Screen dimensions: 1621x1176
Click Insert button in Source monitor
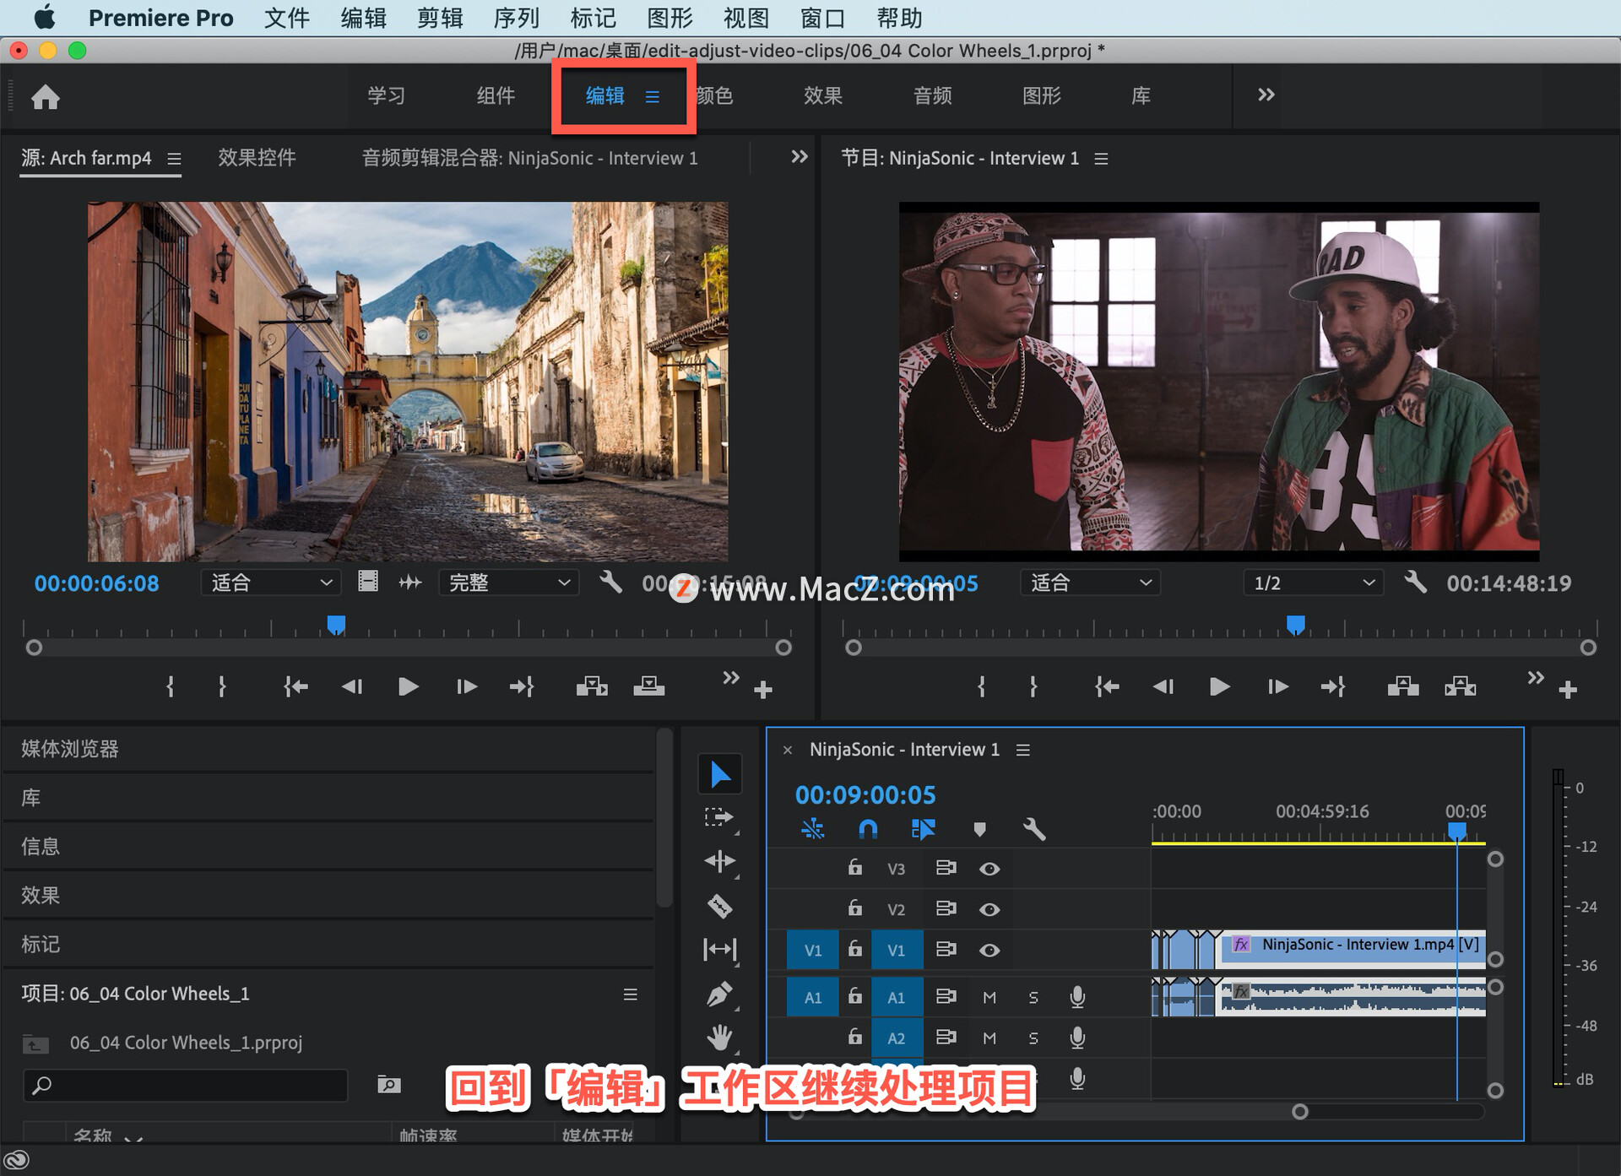(592, 686)
